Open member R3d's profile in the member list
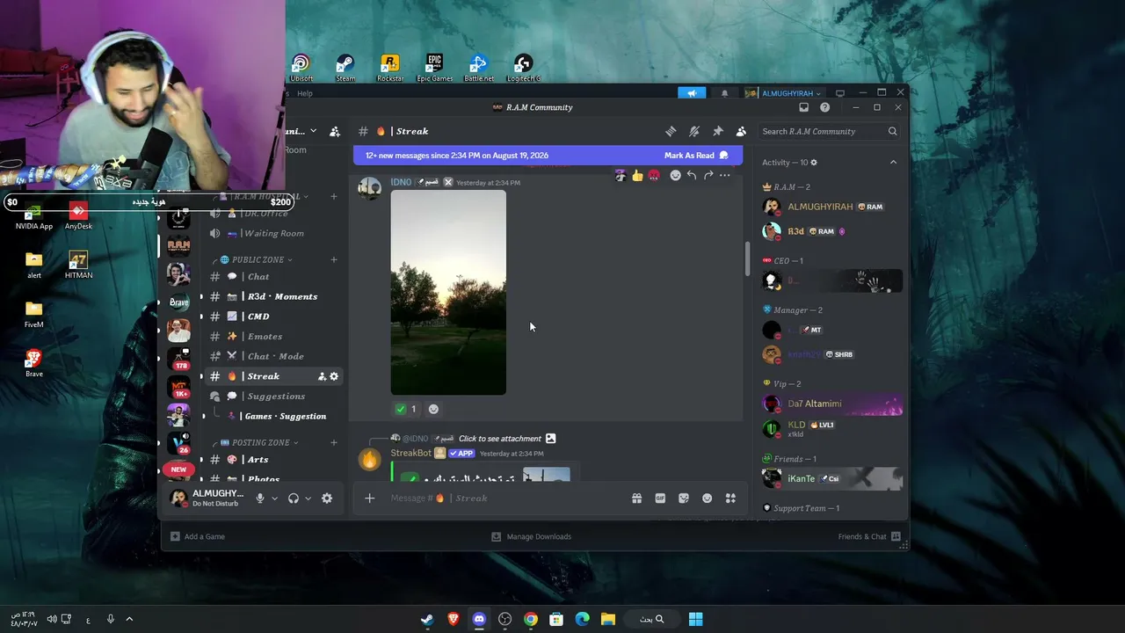Image resolution: width=1125 pixels, height=633 pixels. tap(831, 231)
